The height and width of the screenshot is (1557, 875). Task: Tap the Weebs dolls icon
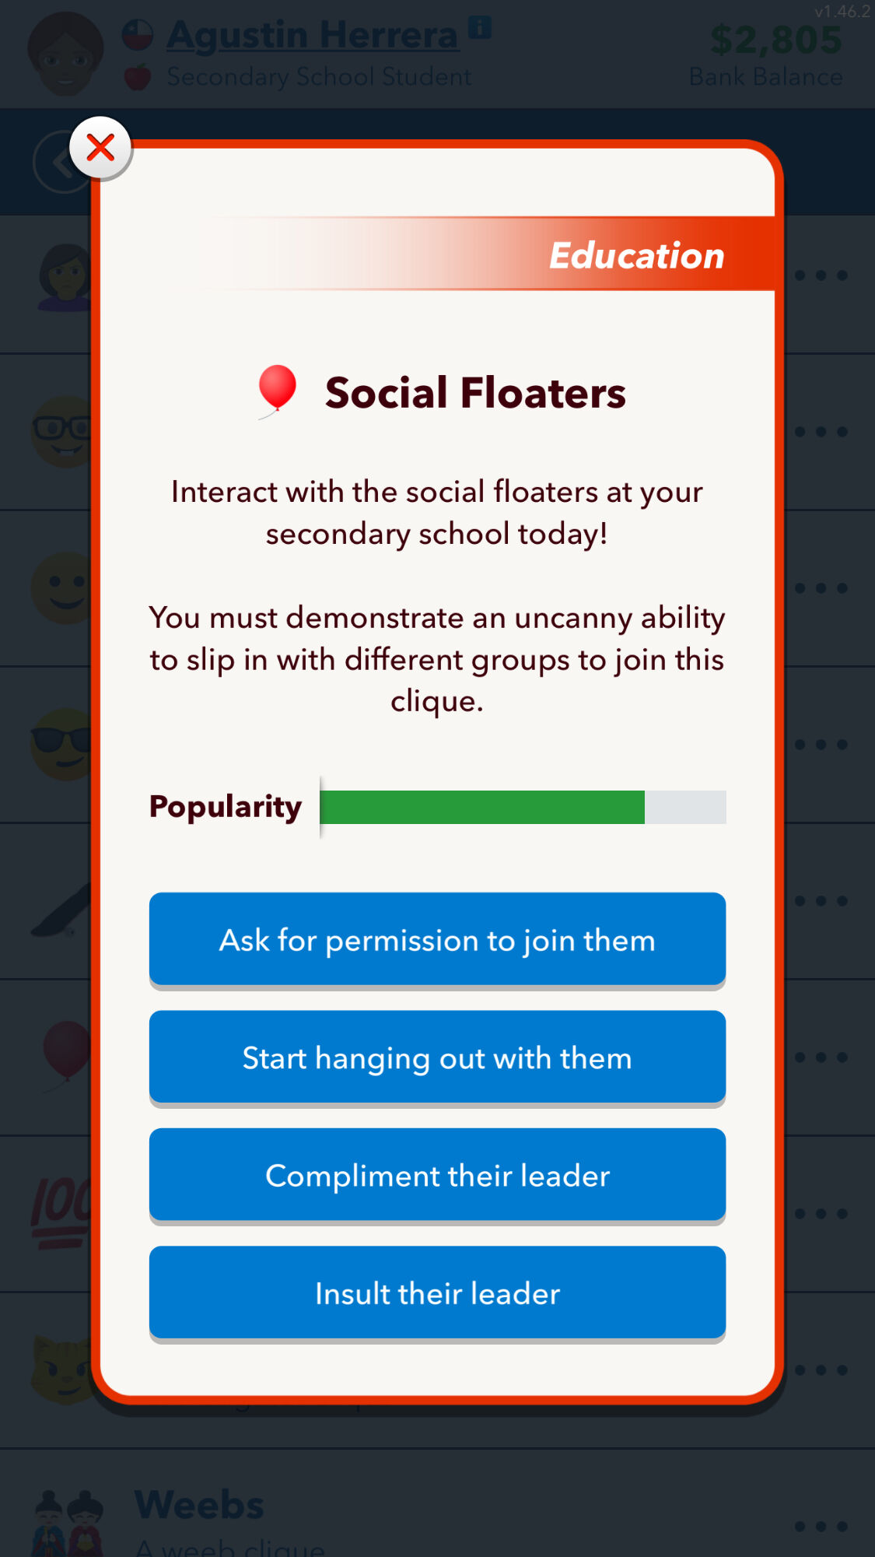(68, 1523)
